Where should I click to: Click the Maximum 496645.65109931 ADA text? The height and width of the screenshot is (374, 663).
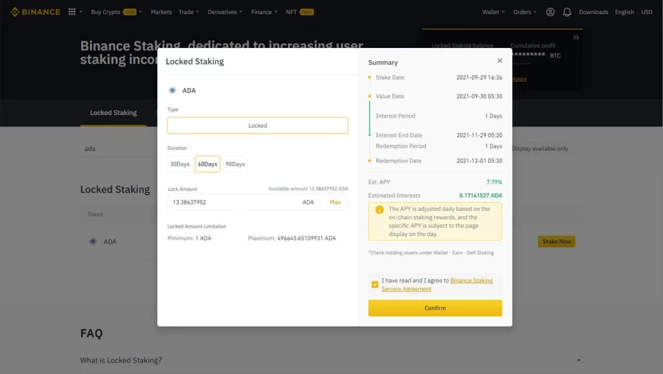[292, 238]
